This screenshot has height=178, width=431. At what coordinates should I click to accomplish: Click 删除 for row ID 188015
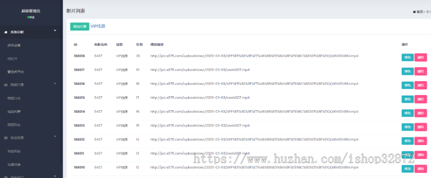coord(420,99)
